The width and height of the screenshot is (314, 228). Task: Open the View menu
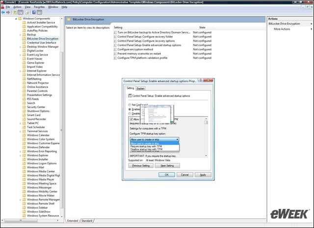pyautogui.click(x=27, y=7)
